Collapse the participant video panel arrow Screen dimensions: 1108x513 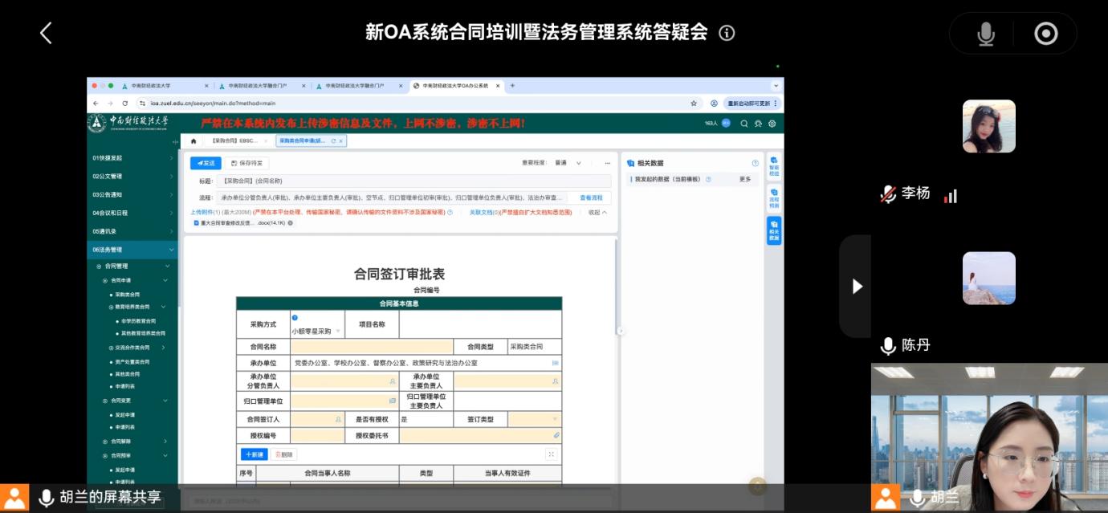(x=856, y=286)
